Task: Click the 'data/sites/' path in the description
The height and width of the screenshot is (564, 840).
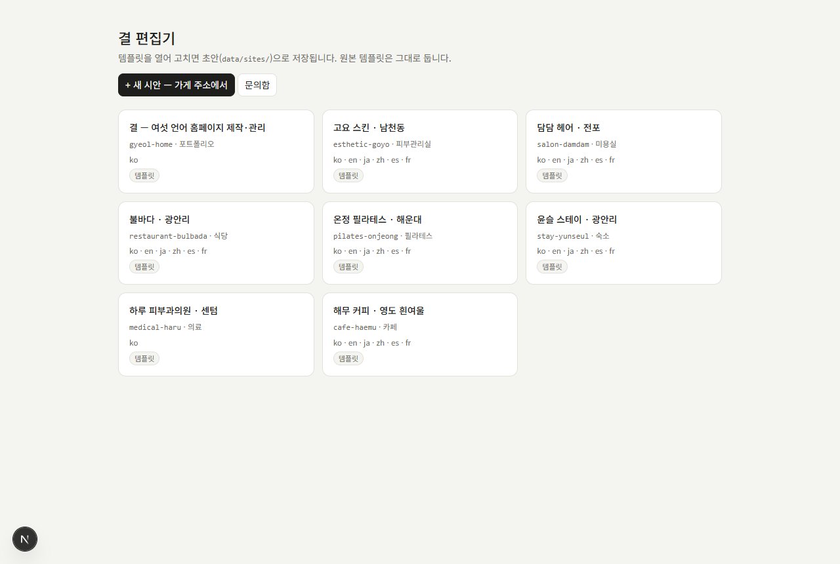Action: tap(246, 58)
